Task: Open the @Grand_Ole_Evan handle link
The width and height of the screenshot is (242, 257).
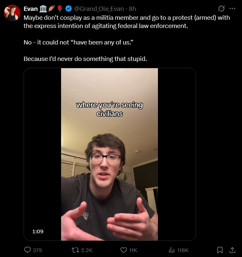Action: click(99, 9)
